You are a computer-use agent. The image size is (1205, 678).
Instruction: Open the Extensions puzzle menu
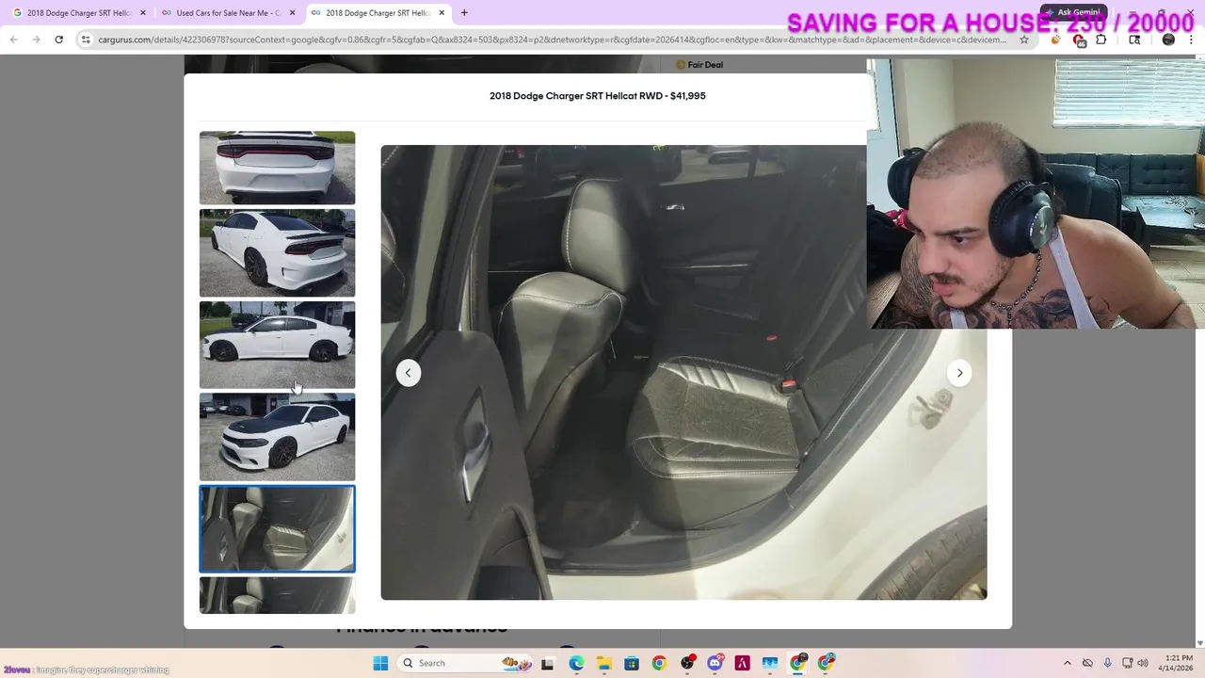coord(1102,40)
